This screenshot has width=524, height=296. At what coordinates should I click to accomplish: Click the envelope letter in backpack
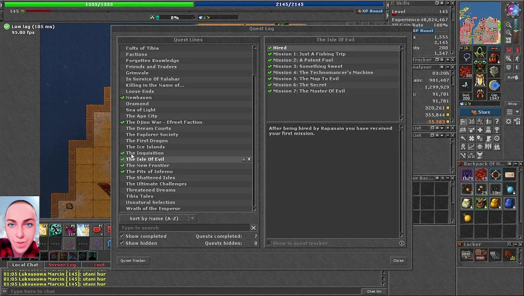point(510,175)
